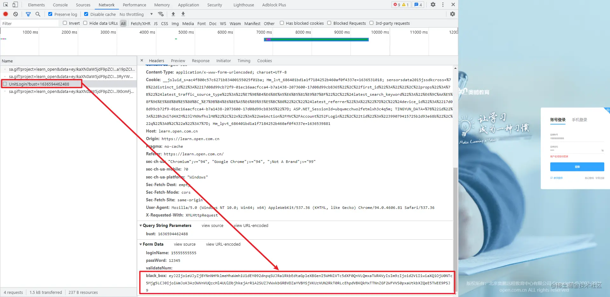Image resolution: width=610 pixels, height=297 pixels.
Task: Toggle password visibility eye icon on login form
Action: 602,151
